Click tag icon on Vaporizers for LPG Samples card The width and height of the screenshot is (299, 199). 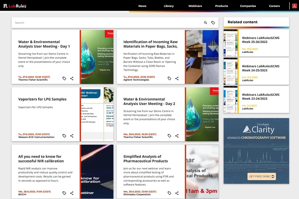coord(64,136)
